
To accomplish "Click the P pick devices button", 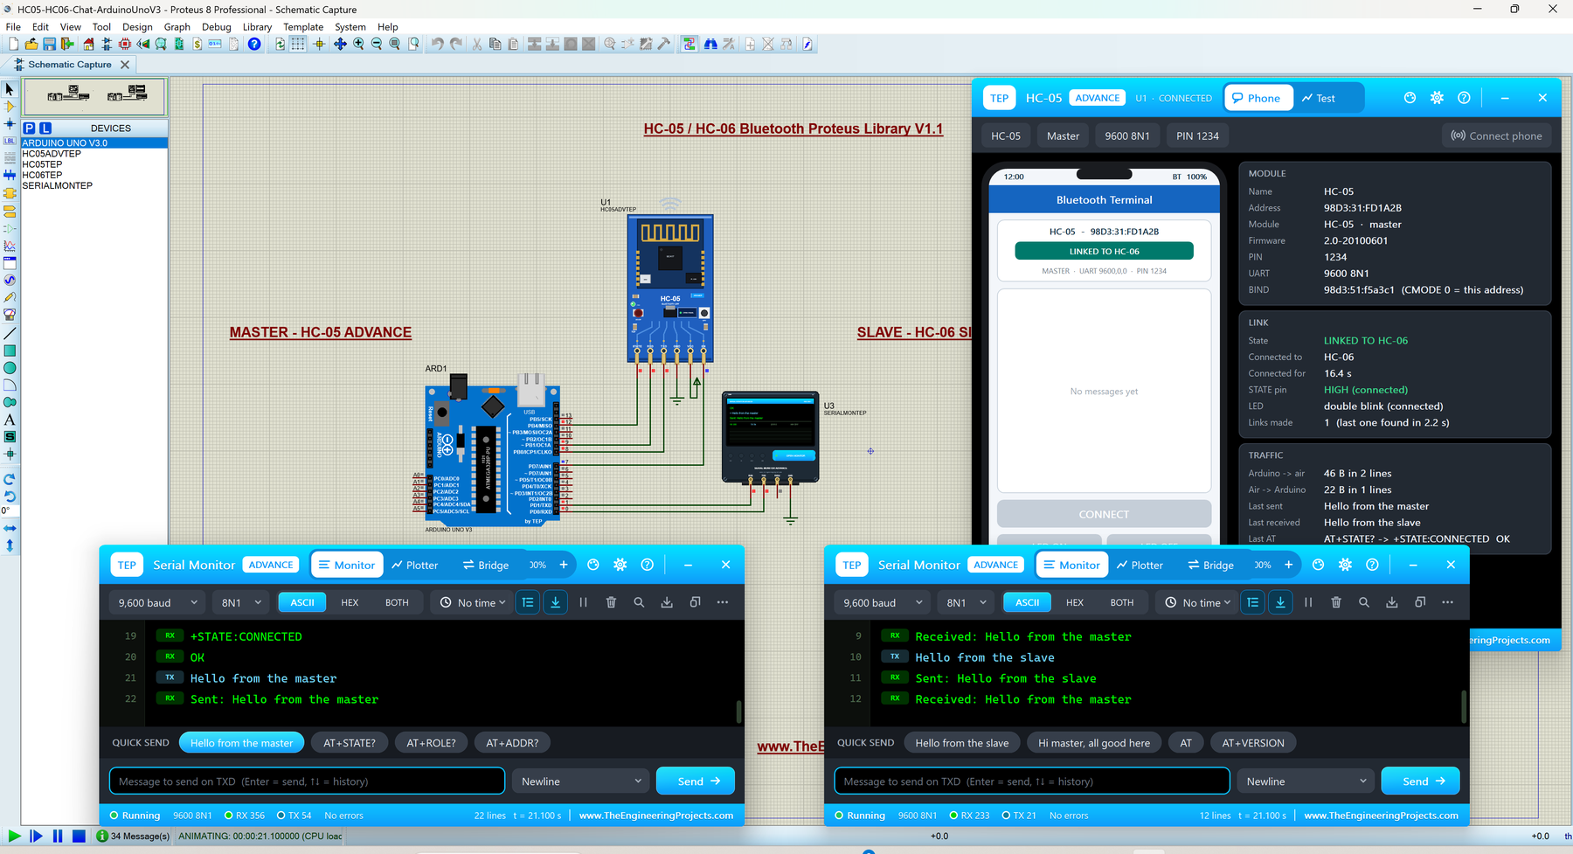I will tap(29, 128).
